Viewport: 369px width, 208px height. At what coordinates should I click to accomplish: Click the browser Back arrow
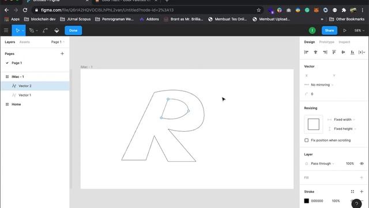6,10
